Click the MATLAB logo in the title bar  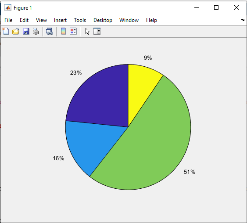coord(8,7)
